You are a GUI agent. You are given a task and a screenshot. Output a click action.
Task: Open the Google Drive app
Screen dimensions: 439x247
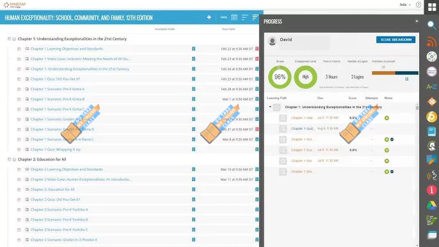tap(431, 205)
